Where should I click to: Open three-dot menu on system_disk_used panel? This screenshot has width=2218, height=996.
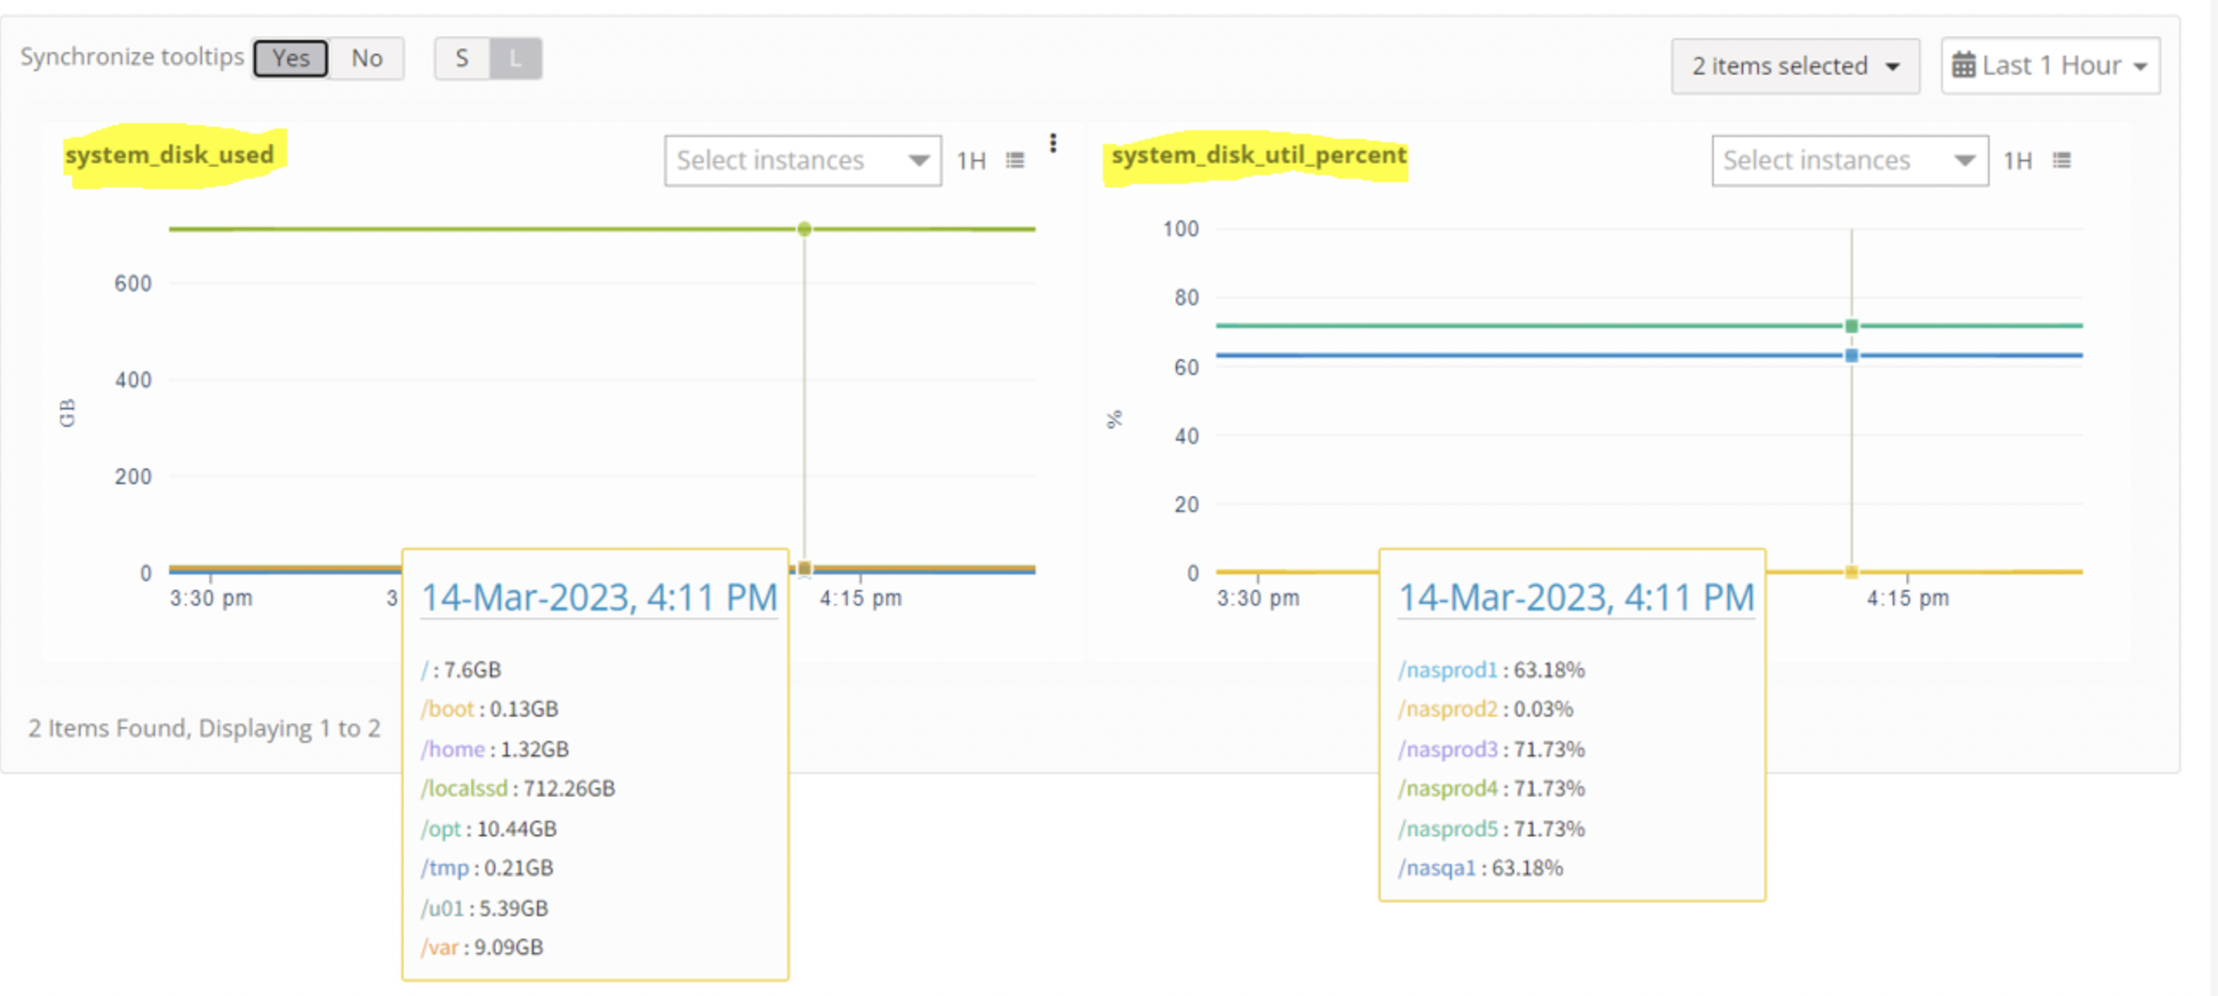point(1053,143)
